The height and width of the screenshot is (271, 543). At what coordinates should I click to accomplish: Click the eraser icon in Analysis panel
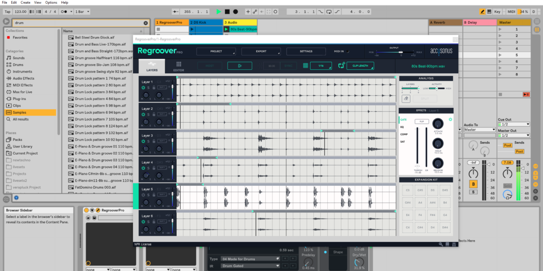406,98
